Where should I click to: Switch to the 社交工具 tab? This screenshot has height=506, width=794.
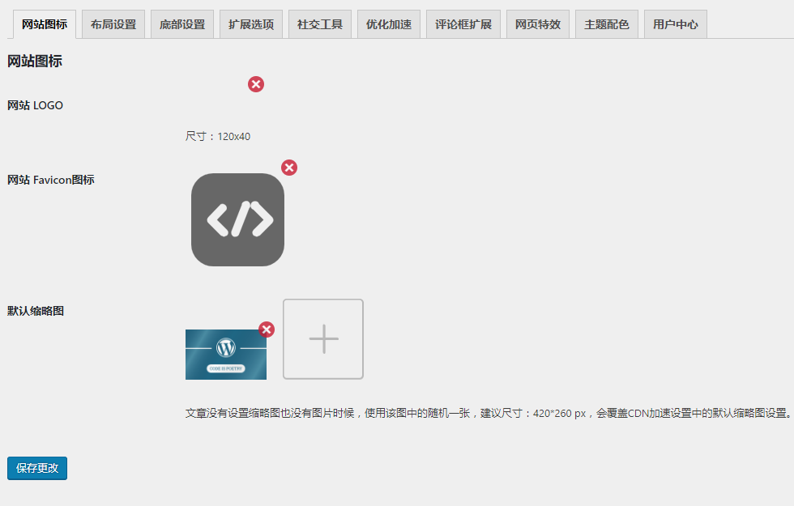coord(320,24)
